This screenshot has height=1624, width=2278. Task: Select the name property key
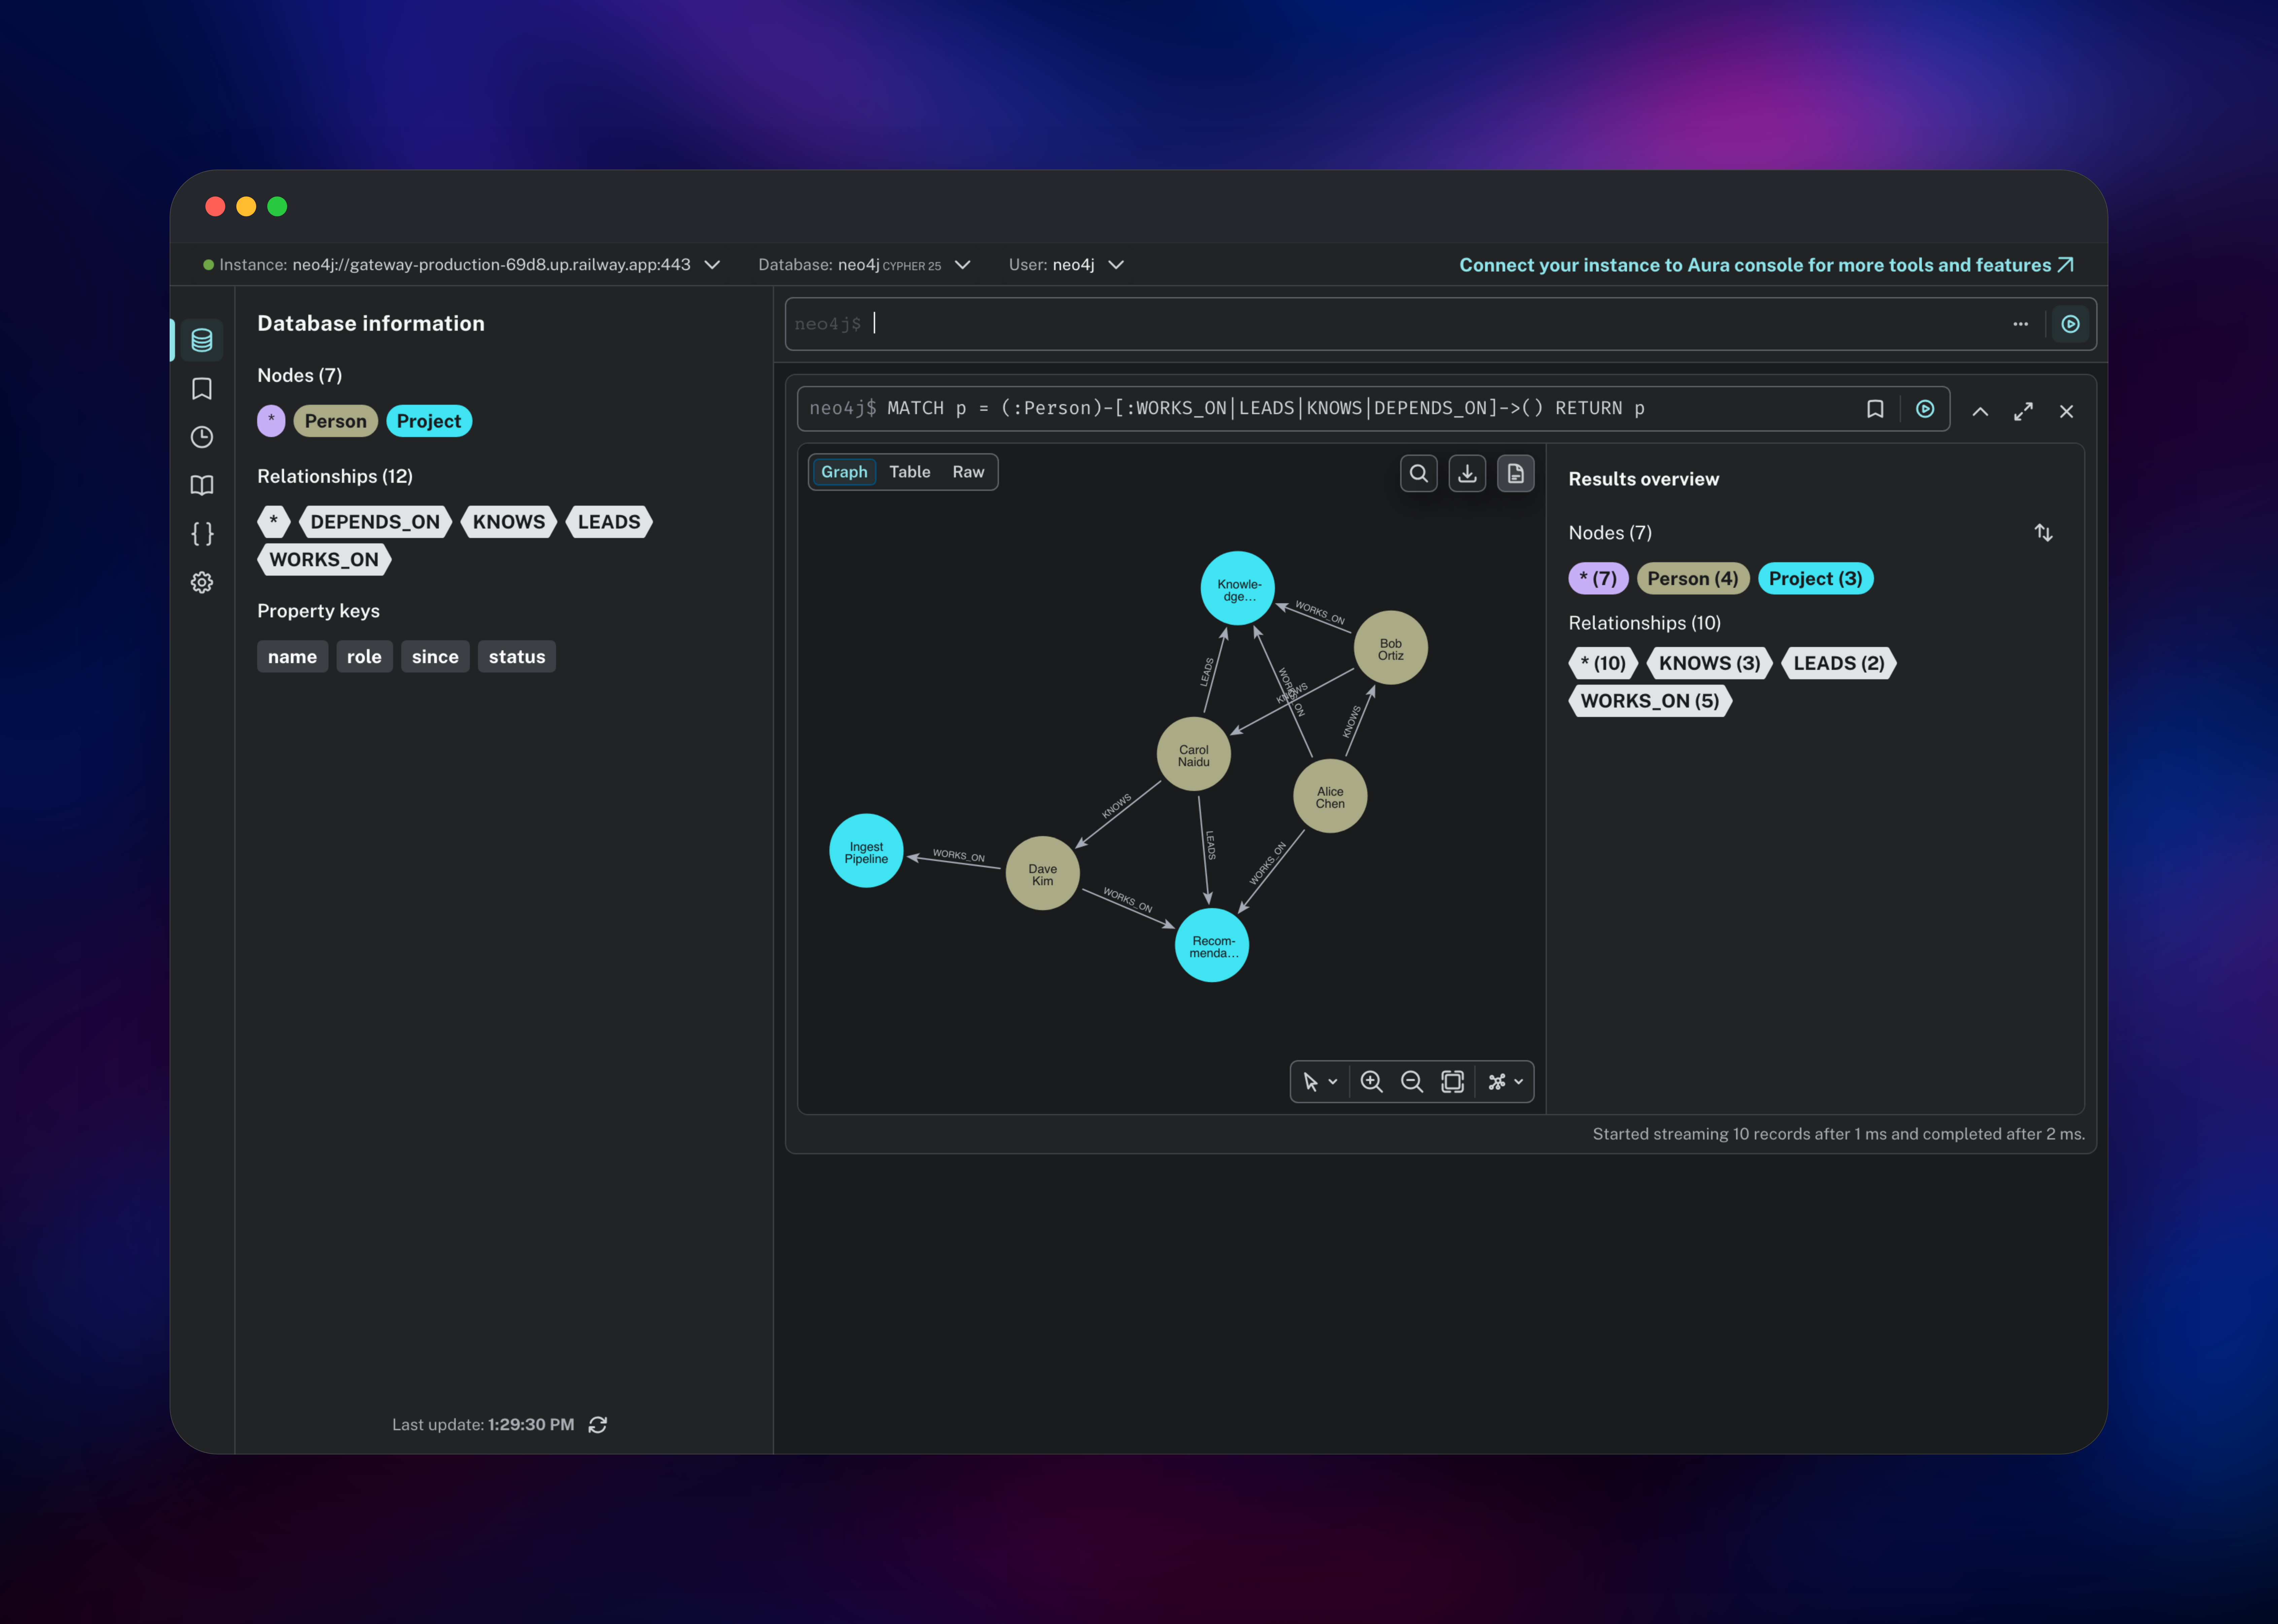pos(292,657)
